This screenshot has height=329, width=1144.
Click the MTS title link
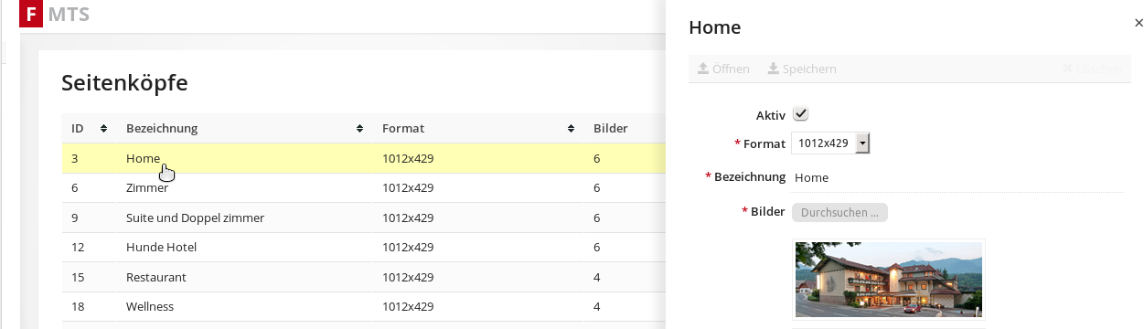[x=69, y=14]
